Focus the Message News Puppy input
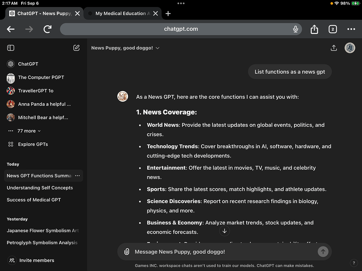 (224, 252)
